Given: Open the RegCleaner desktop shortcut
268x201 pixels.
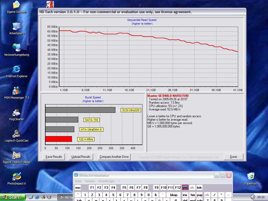Looking at the screenshot, I should pyautogui.click(x=16, y=114).
